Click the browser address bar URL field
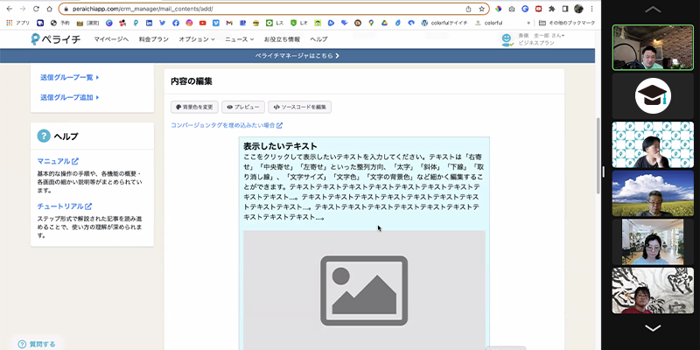 262,9
